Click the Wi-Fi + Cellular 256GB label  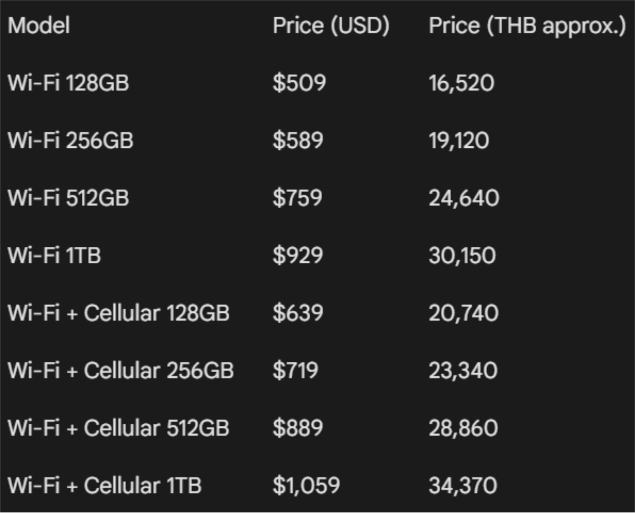coord(121,370)
